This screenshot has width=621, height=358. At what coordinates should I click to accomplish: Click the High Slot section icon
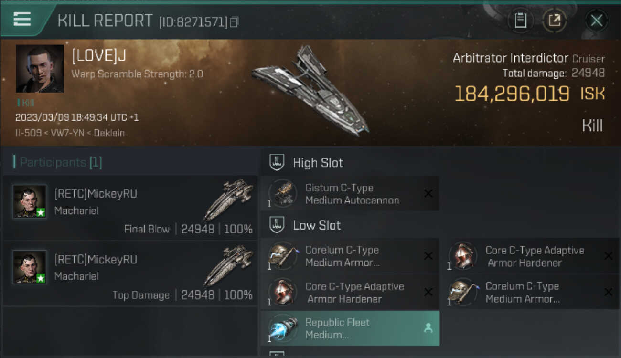pos(277,162)
